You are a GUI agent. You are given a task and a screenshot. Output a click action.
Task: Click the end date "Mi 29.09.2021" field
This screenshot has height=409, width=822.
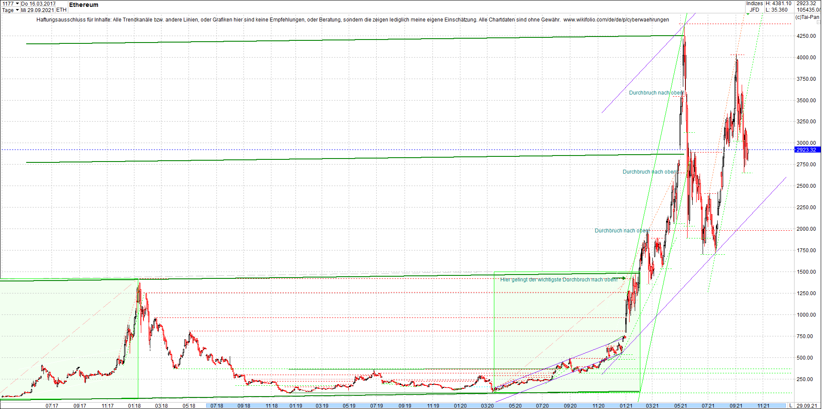37,10
